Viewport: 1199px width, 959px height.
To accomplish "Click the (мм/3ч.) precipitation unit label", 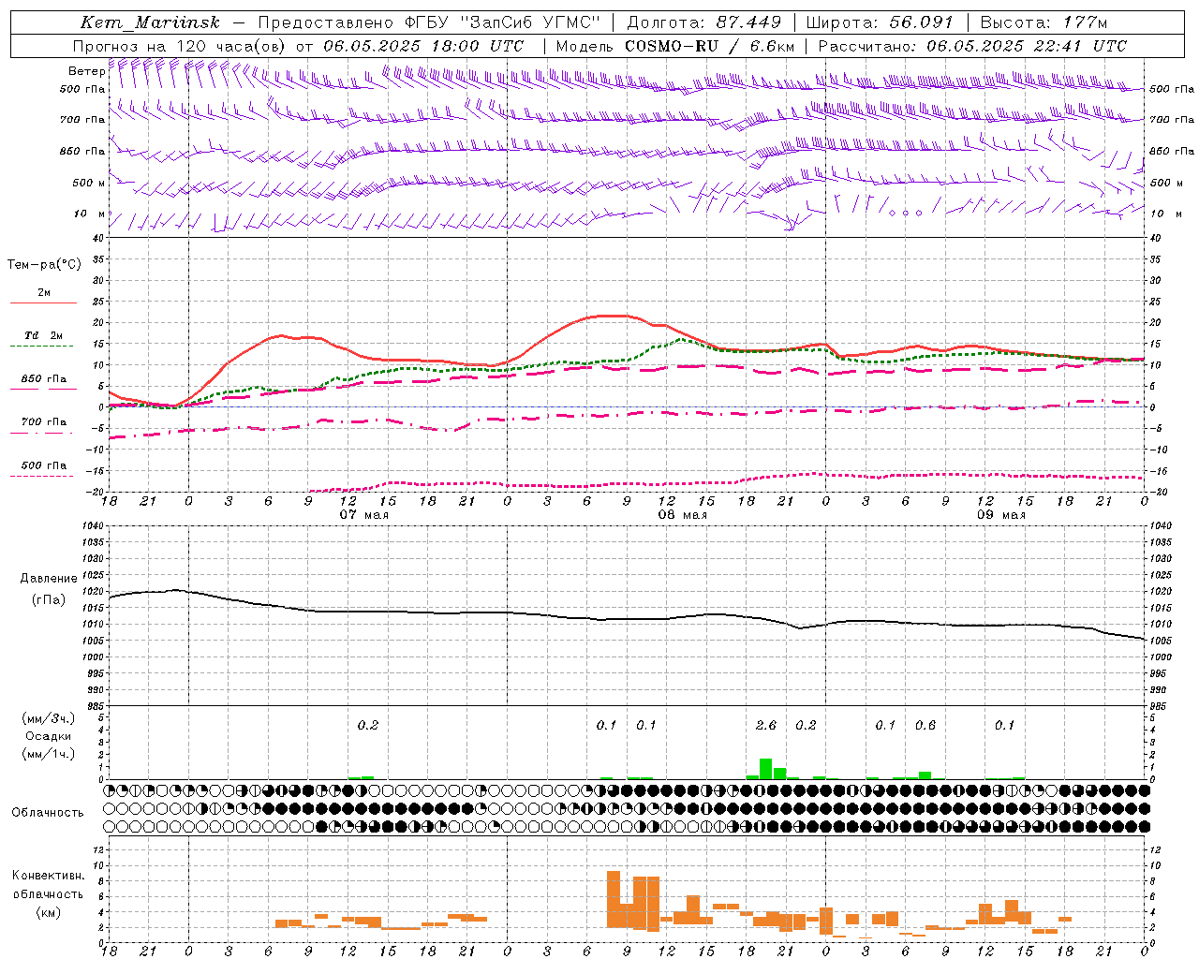I will tap(49, 718).
